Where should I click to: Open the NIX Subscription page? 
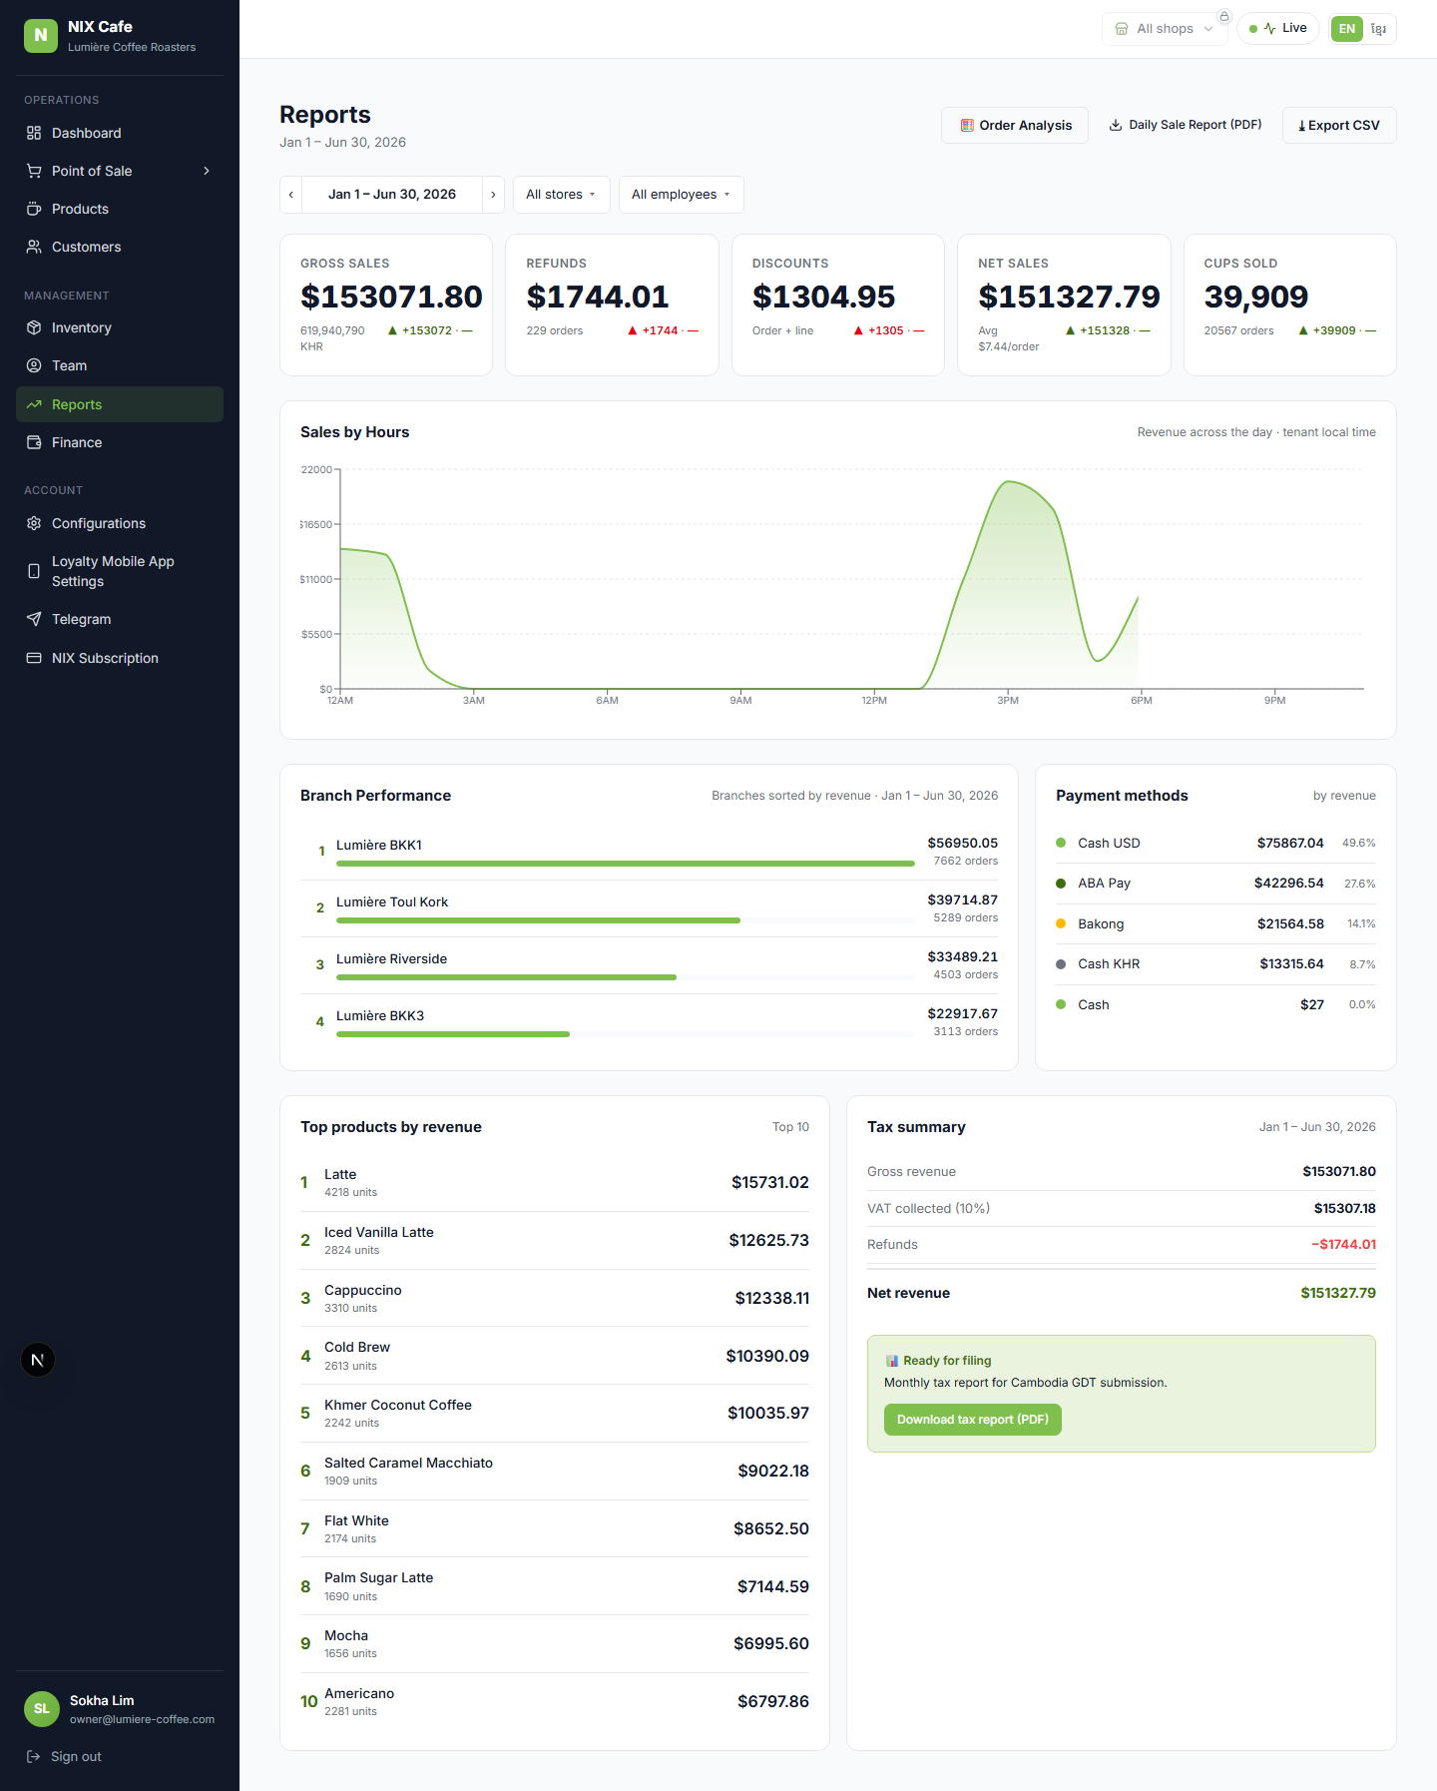(120, 658)
